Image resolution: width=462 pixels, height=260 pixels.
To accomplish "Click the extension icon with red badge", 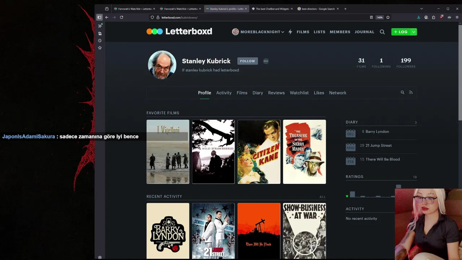I will 441,17.
